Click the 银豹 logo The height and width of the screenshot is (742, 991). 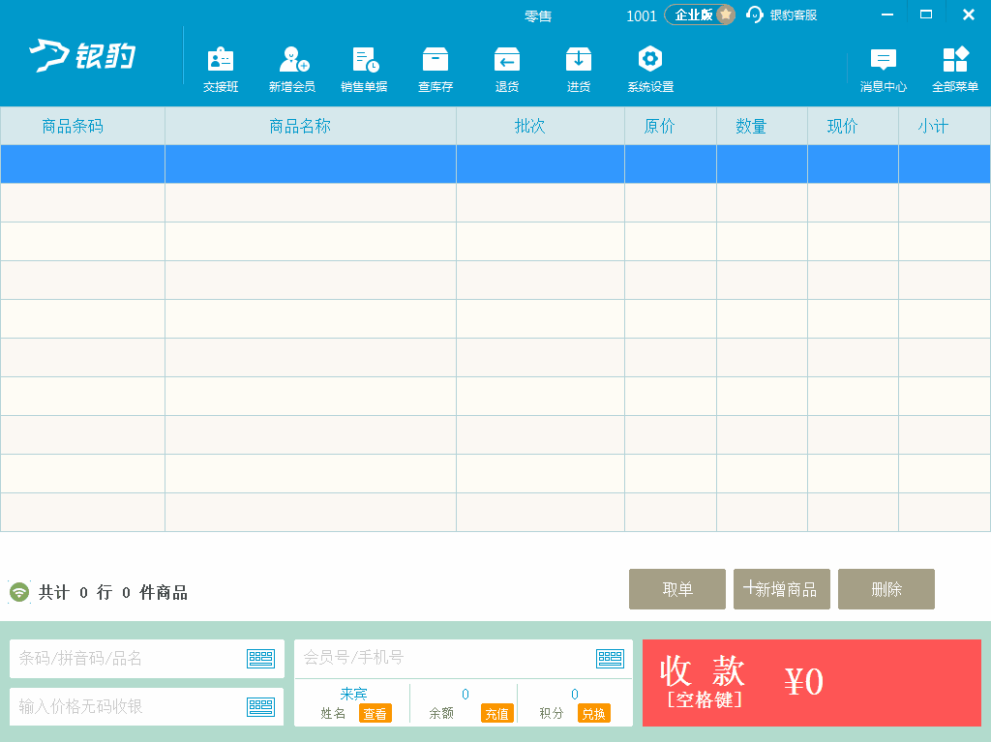(82, 55)
